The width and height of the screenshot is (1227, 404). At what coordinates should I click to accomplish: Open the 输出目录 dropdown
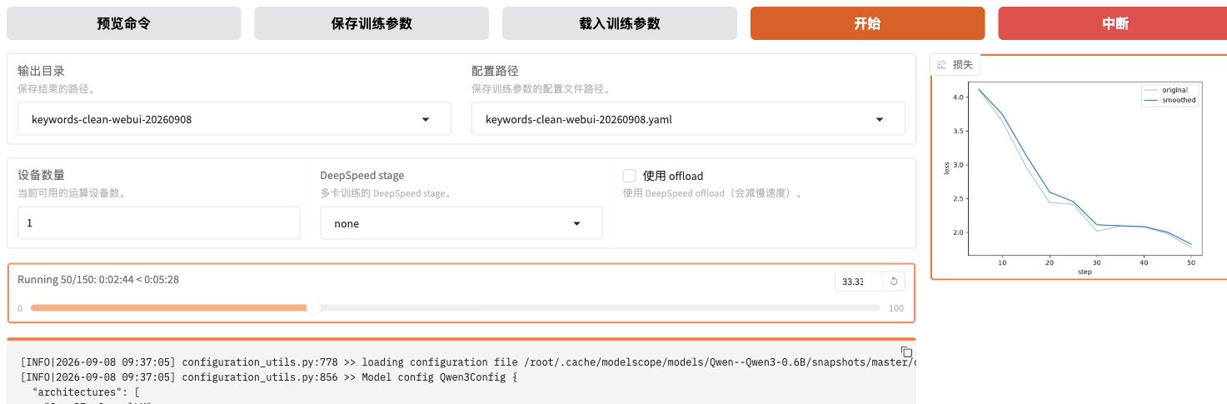[x=234, y=119]
